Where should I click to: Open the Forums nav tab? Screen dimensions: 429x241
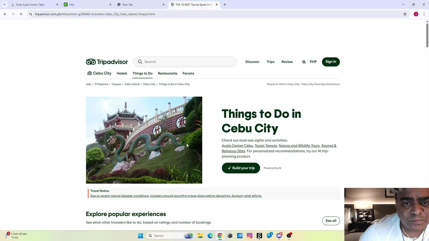(x=188, y=73)
